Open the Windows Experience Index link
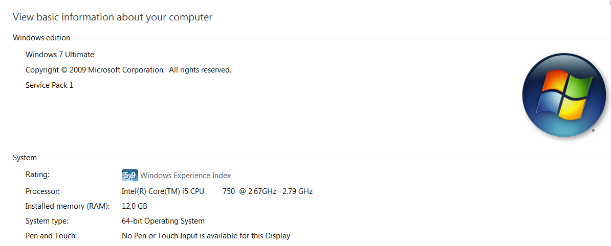 [x=185, y=176]
